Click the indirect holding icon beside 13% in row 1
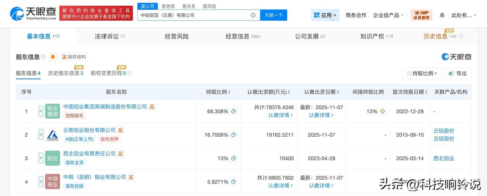This screenshot has width=487, height=196. tap(383, 112)
